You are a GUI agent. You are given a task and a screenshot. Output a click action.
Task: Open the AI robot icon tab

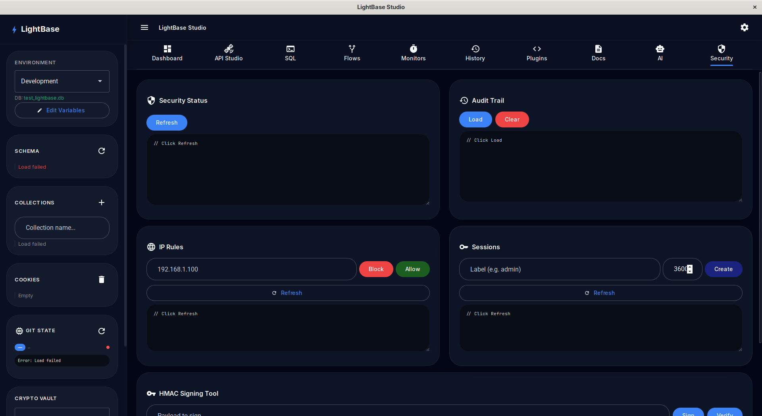pyautogui.click(x=660, y=53)
